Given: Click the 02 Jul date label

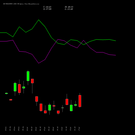Looking at the screenshot, I should point(32,129).
